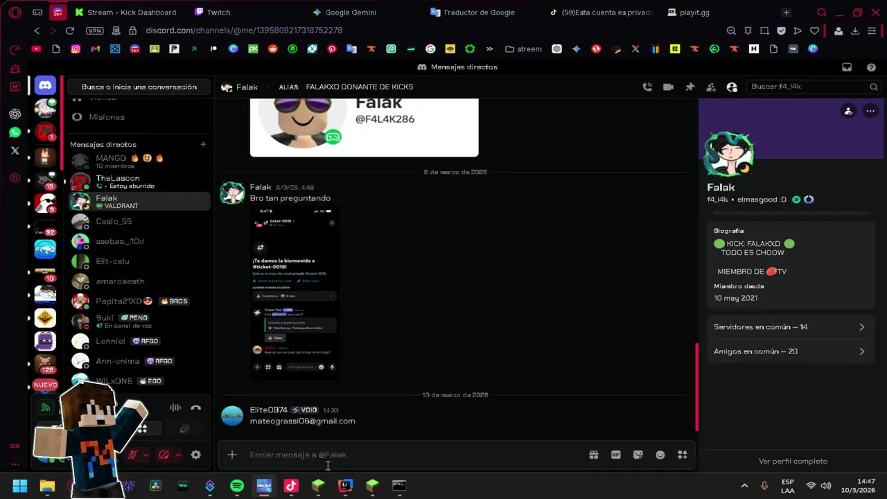The height and width of the screenshot is (499, 887).
Task: Click Ver perfil completo link
Action: (x=793, y=461)
